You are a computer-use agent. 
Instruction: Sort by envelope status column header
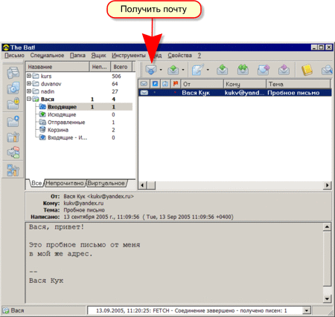[144, 84]
